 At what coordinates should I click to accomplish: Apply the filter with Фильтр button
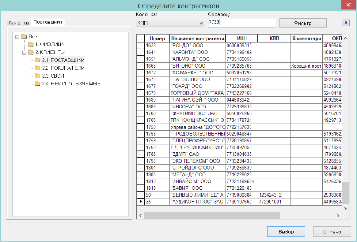pyautogui.click(x=303, y=23)
